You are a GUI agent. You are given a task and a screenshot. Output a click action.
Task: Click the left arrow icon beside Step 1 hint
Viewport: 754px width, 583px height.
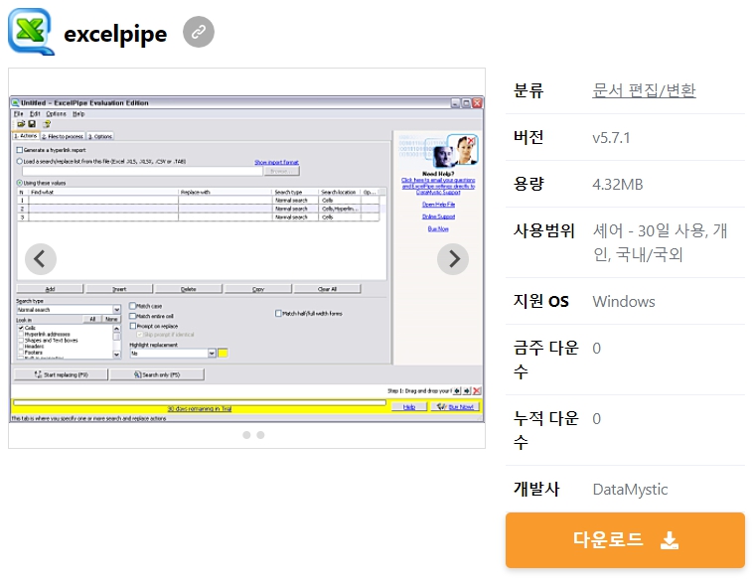[x=457, y=390]
